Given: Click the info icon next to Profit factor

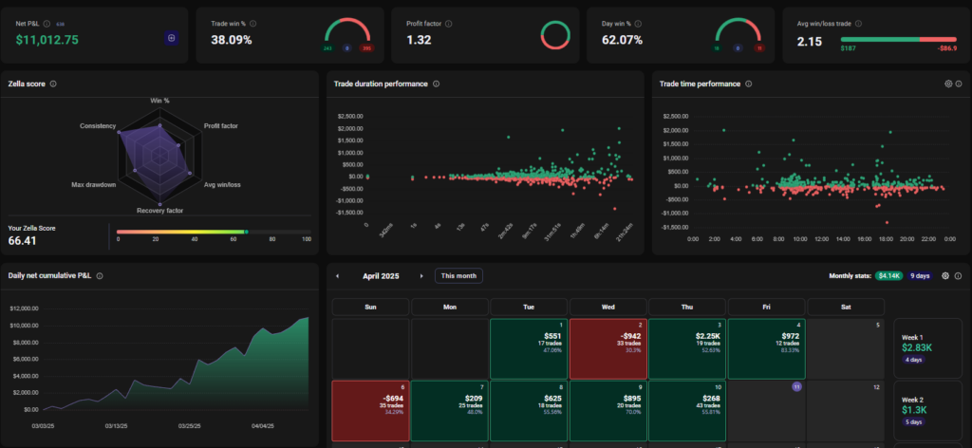Looking at the screenshot, I should [x=448, y=24].
